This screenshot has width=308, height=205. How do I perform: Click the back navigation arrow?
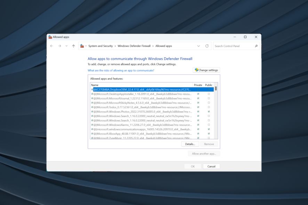pyautogui.click(x=52, y=46)
